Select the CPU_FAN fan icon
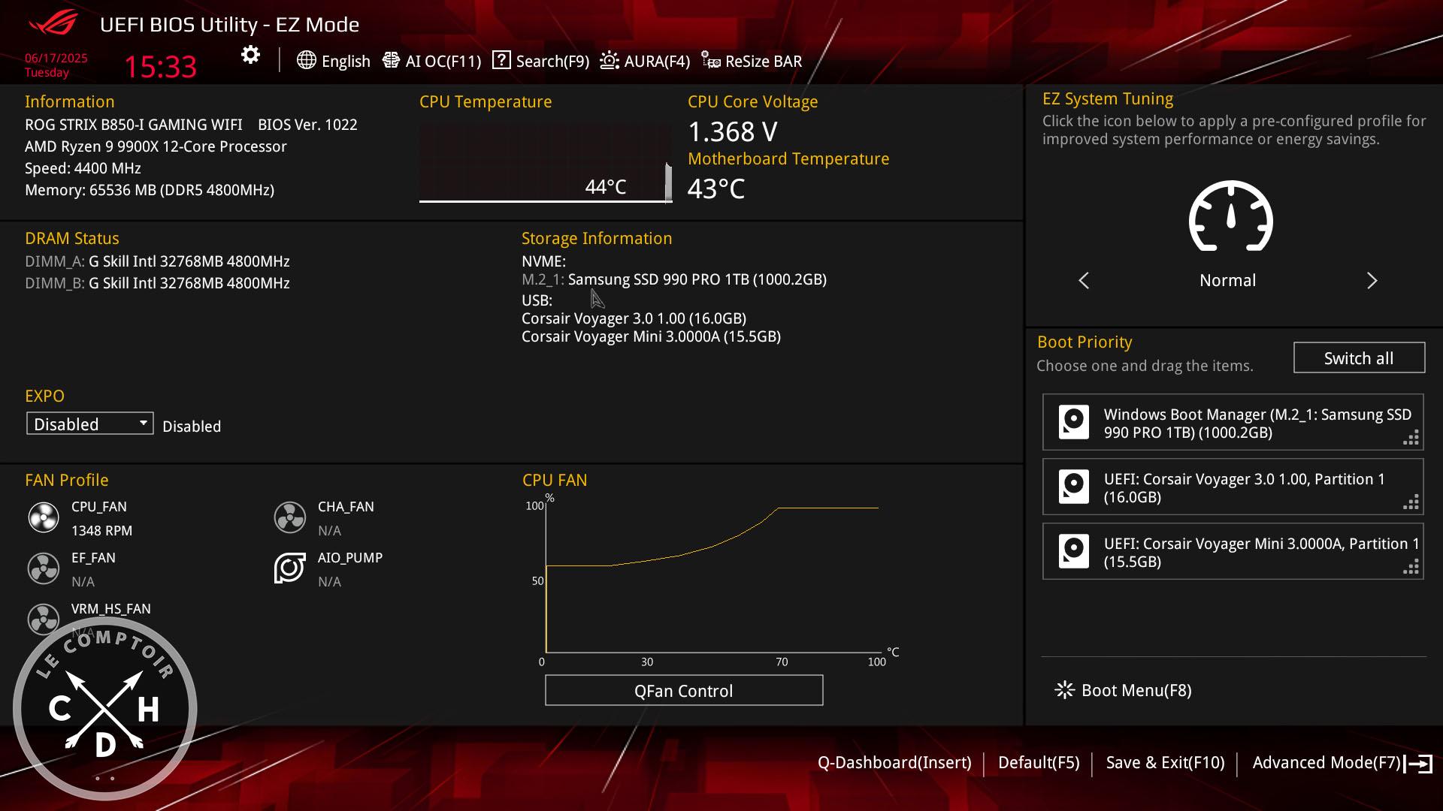Screen dimensions: 1443x811 [44, 517]
